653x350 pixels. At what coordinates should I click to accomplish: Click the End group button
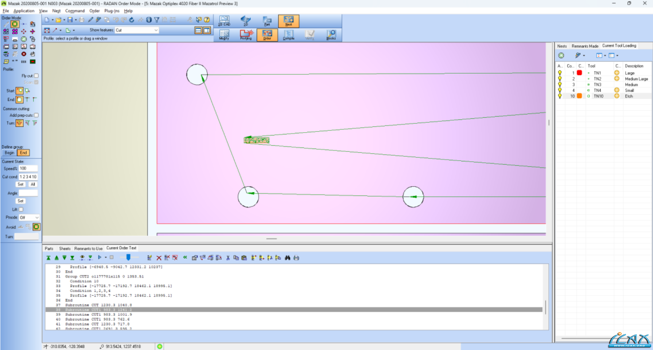23,153
